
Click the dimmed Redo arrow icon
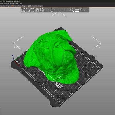click(x=87, y=10)
